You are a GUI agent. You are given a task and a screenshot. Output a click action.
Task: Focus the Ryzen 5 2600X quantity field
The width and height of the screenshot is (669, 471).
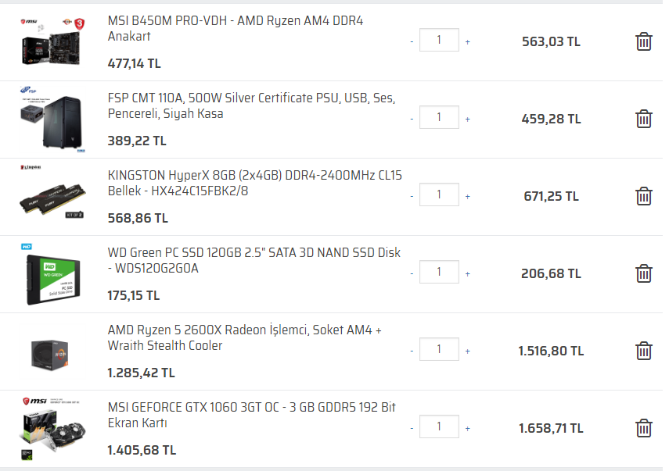439,349
